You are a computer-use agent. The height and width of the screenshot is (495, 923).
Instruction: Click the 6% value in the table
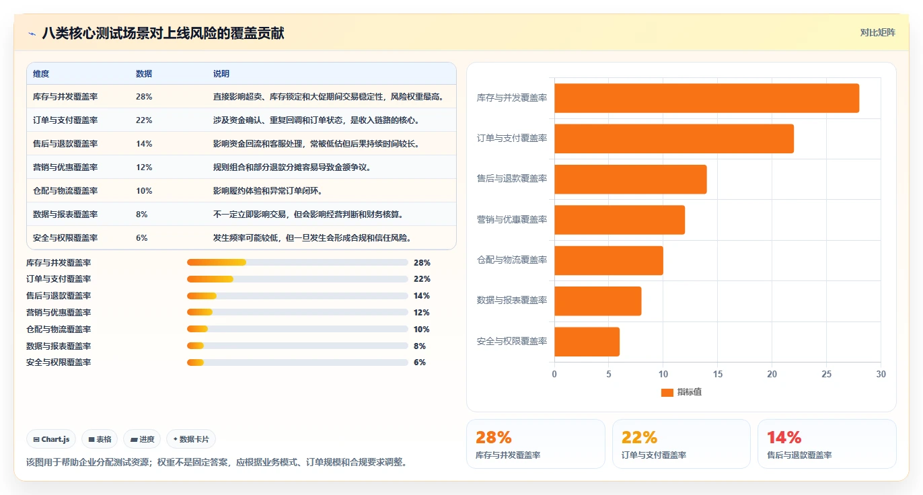coord(142,238)
